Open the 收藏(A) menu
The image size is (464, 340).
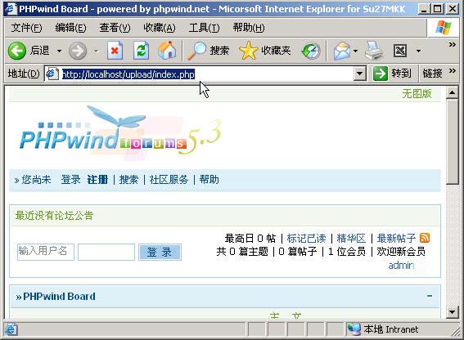pyautogui.click(x=160, y=28)
